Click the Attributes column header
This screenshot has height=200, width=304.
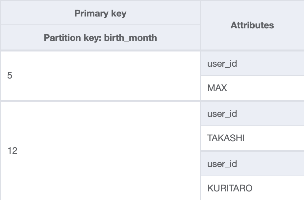252,25
